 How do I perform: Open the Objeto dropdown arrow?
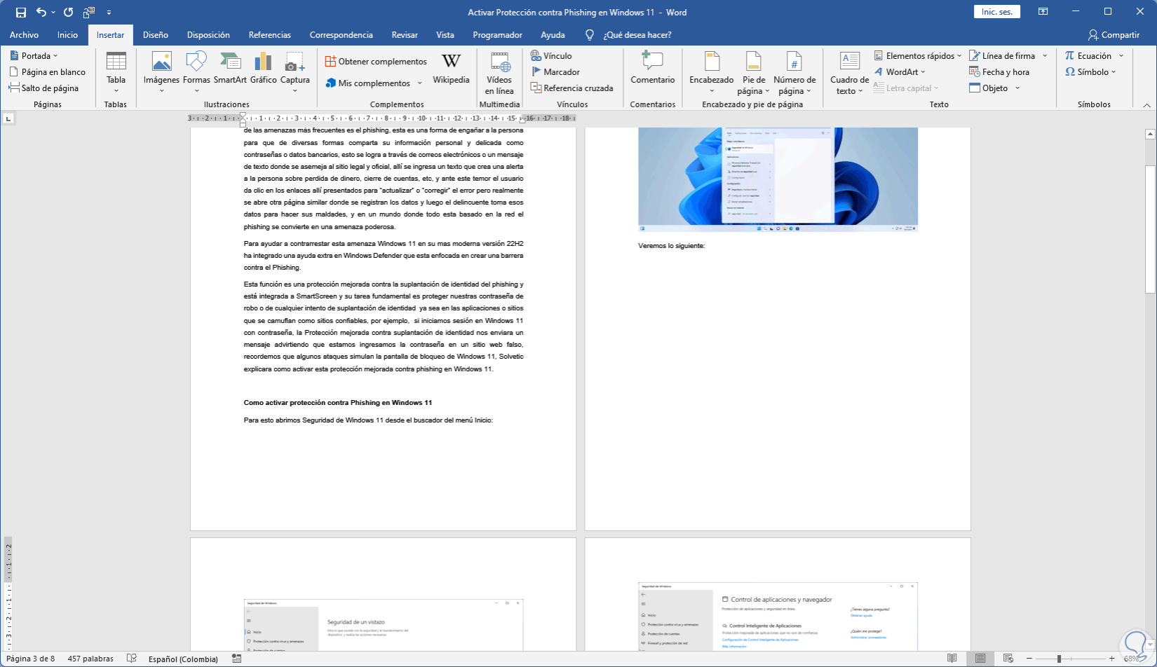click(x=1017, y=88)
